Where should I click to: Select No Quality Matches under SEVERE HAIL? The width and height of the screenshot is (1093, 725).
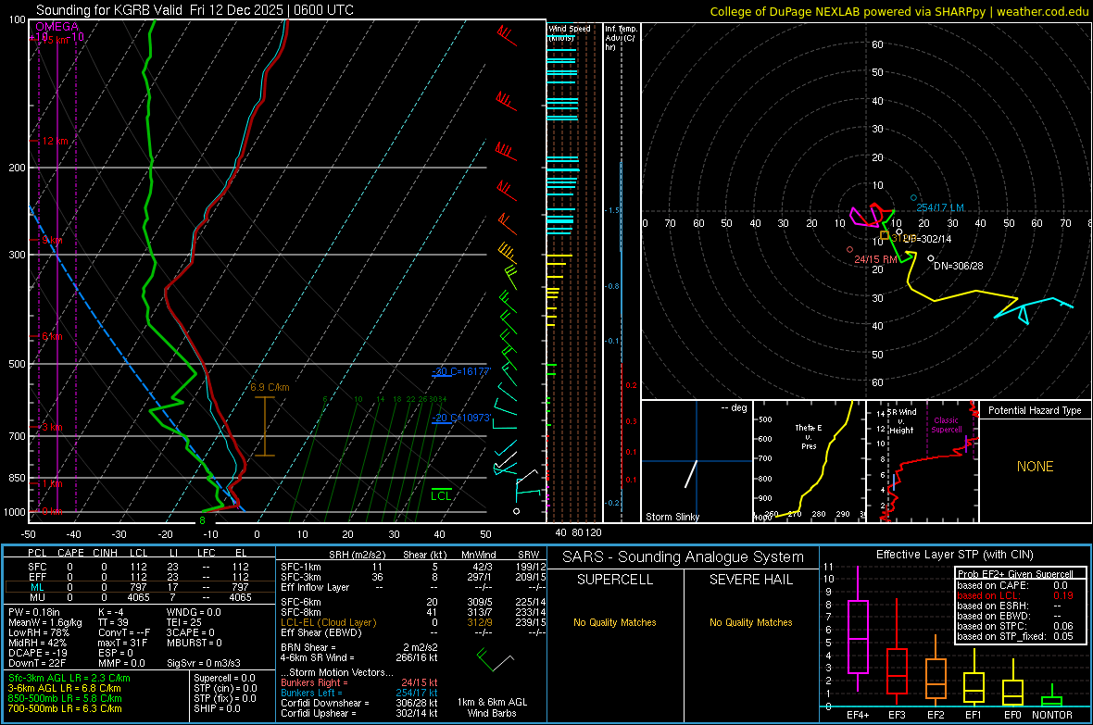pos(750,622)
